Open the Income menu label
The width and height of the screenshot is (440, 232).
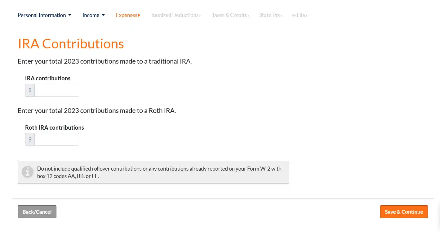pos(91,15)
